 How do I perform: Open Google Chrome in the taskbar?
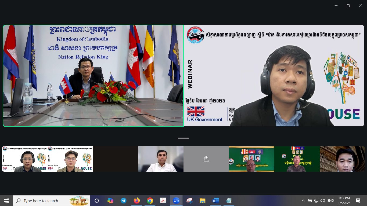pyautogui.click(x=150, y=201)
